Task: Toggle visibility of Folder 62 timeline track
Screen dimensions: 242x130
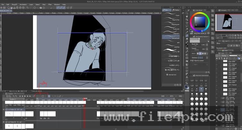Action: click(4, 122)
